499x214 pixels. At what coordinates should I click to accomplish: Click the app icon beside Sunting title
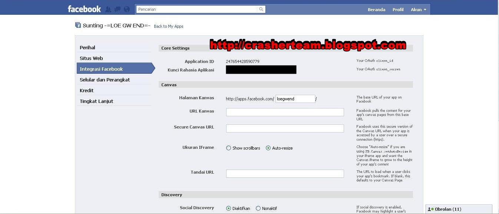pyautogui.click(x=78, y=25)
